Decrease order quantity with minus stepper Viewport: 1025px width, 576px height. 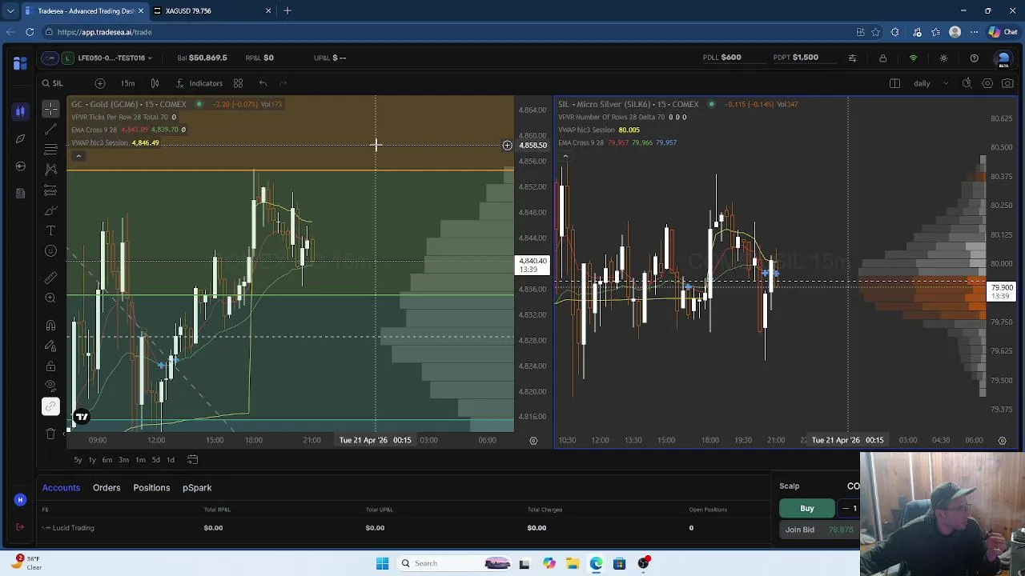[846, 508]
